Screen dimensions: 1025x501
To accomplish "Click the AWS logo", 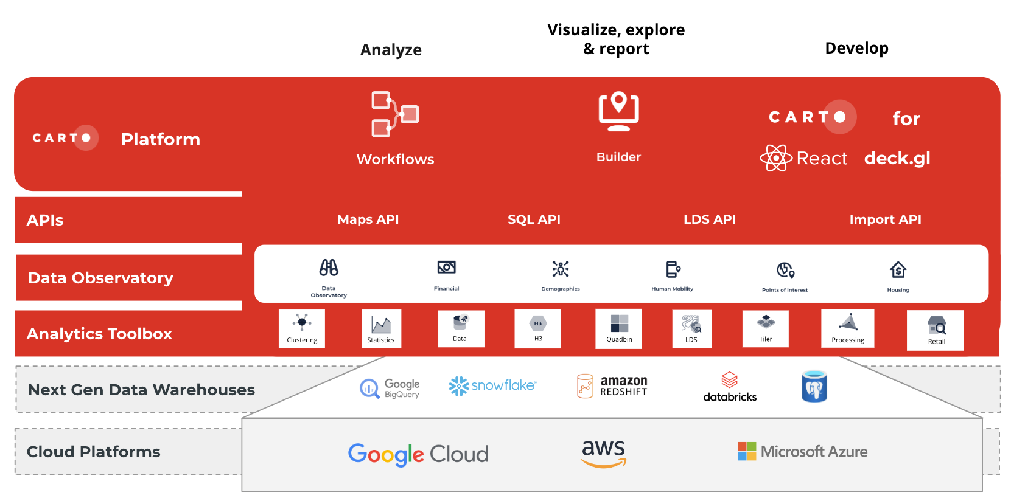I will click(604, 453).
